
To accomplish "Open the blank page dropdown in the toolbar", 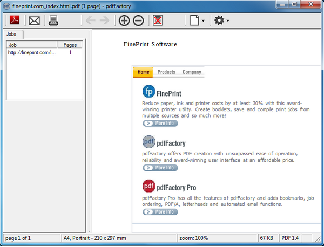I will point(197,20).
